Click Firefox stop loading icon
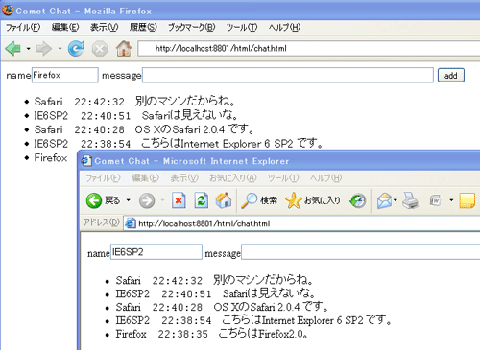Image resolution: width=480 pixels, height=350 pixels. pos(100,49)
